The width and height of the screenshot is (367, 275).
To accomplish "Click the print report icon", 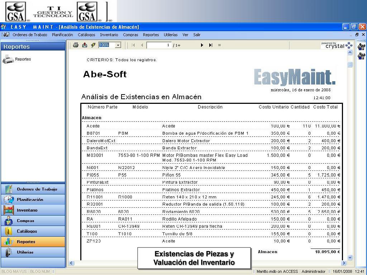I will tap(76, 45).
